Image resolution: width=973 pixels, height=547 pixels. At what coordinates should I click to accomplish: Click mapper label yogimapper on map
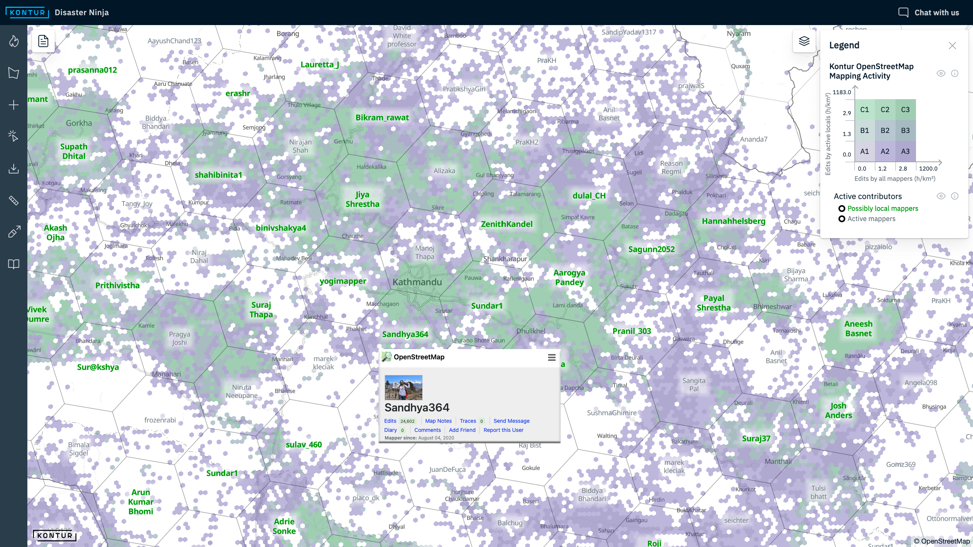[343, 281]
